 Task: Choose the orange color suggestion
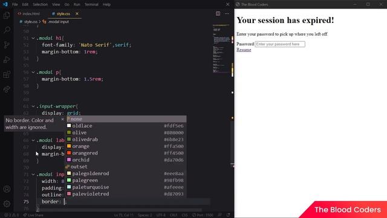126,147
